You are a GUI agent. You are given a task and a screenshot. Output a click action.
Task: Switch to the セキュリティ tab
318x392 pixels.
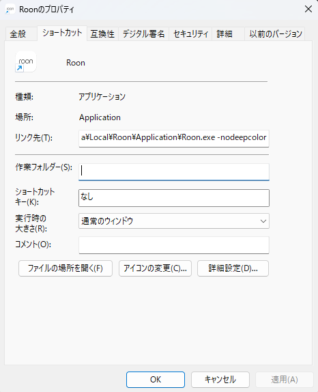pyautogui.click(x=190, y=33)
